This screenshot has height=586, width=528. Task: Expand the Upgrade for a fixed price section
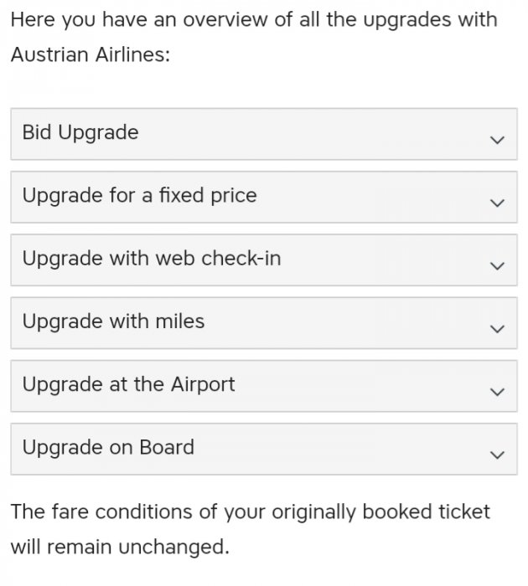click(264, 197)
